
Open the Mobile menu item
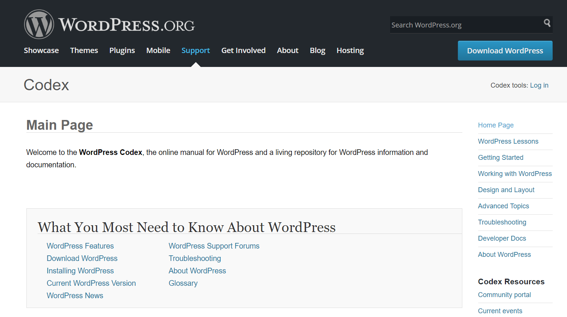pos(158,50)
